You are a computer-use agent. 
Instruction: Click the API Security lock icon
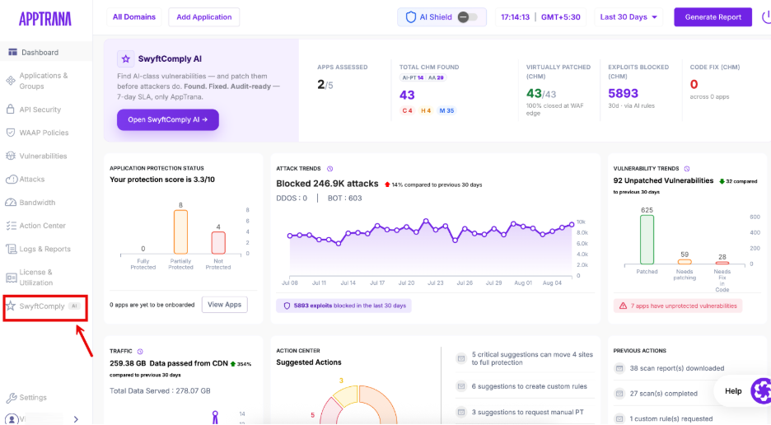(x=11, y=110)
